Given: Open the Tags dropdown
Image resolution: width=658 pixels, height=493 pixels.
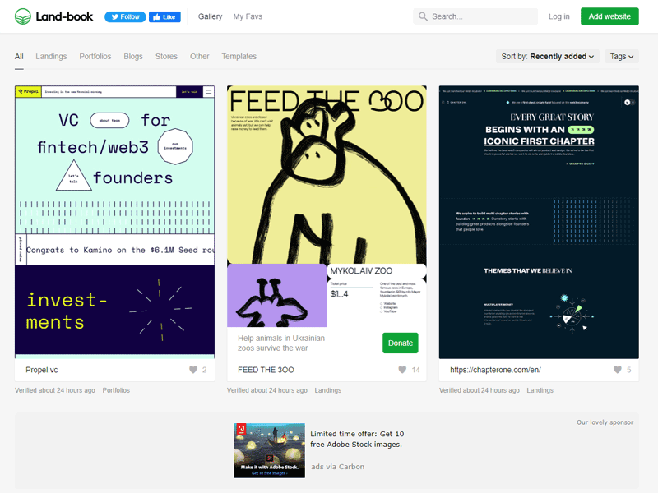Looking at the screenshot, I should (x=622, y=56).
